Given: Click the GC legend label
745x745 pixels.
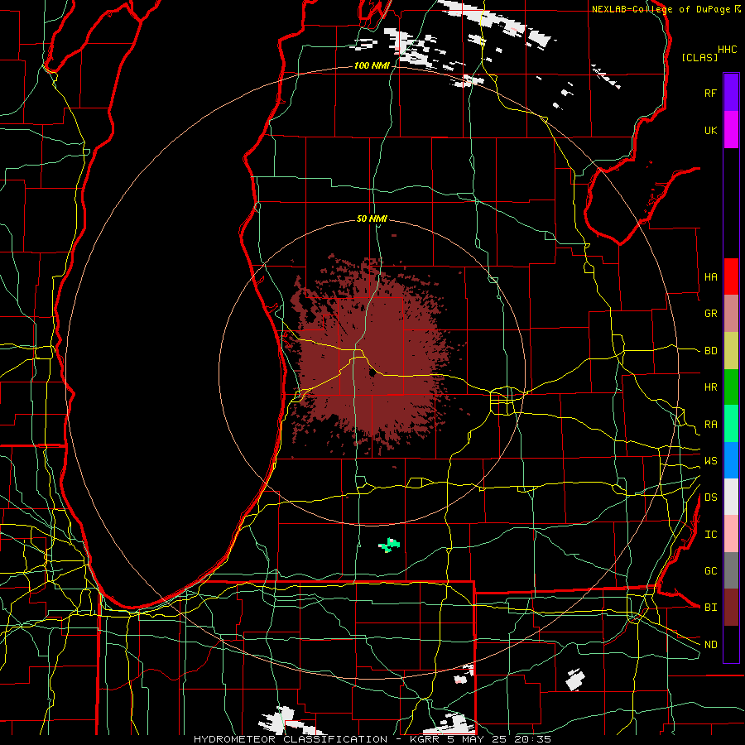Looking at the screenshot, I should coord(710,571).
